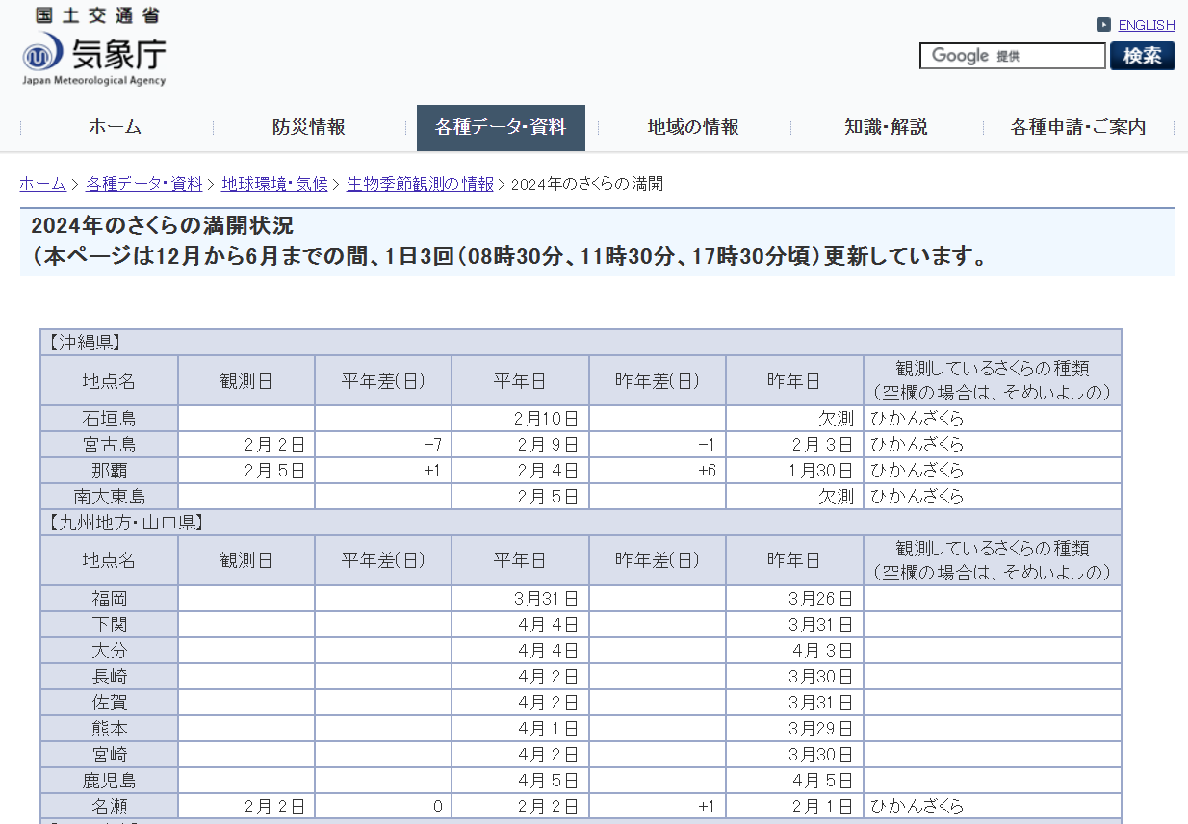Click the arrow icon beside ENGLISH
This screenshot has width=1188, height=824.
point(1103,25)
